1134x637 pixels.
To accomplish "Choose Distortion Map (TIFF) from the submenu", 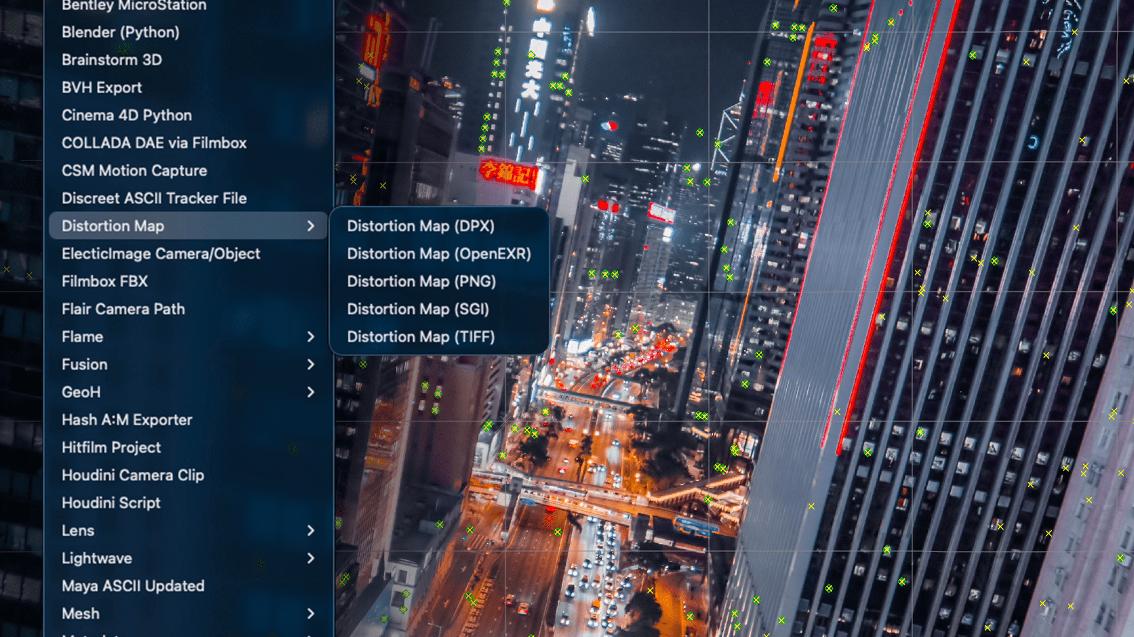I will pos(421,337).
